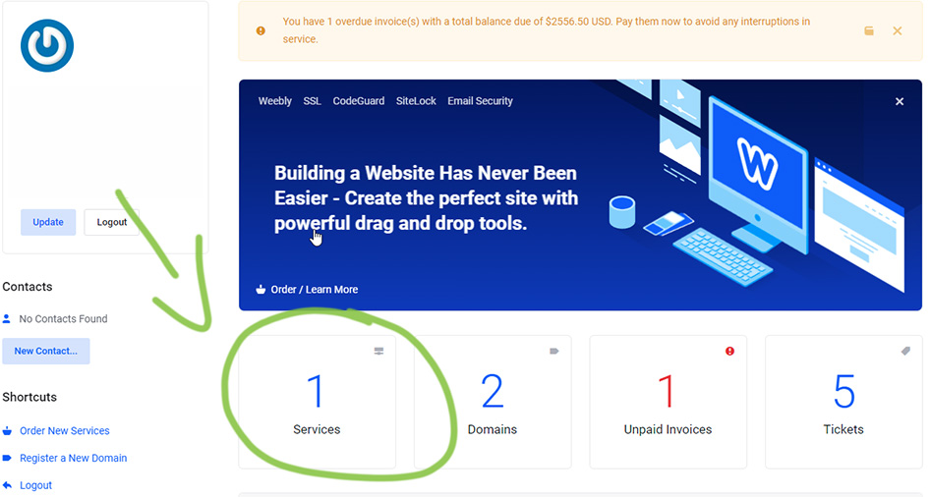Select the CodeGuard banner tab
Image resolution: width=931 pixels, height=497 pixels.
point(359,101)
